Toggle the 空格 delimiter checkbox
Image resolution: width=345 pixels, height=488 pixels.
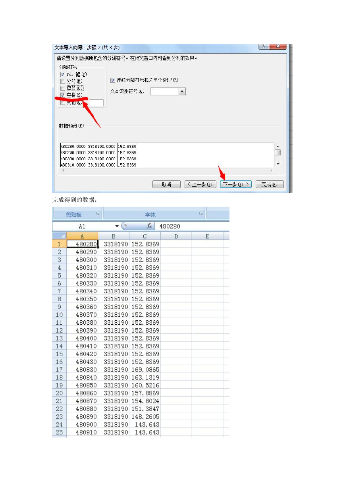tap(62, 95)
